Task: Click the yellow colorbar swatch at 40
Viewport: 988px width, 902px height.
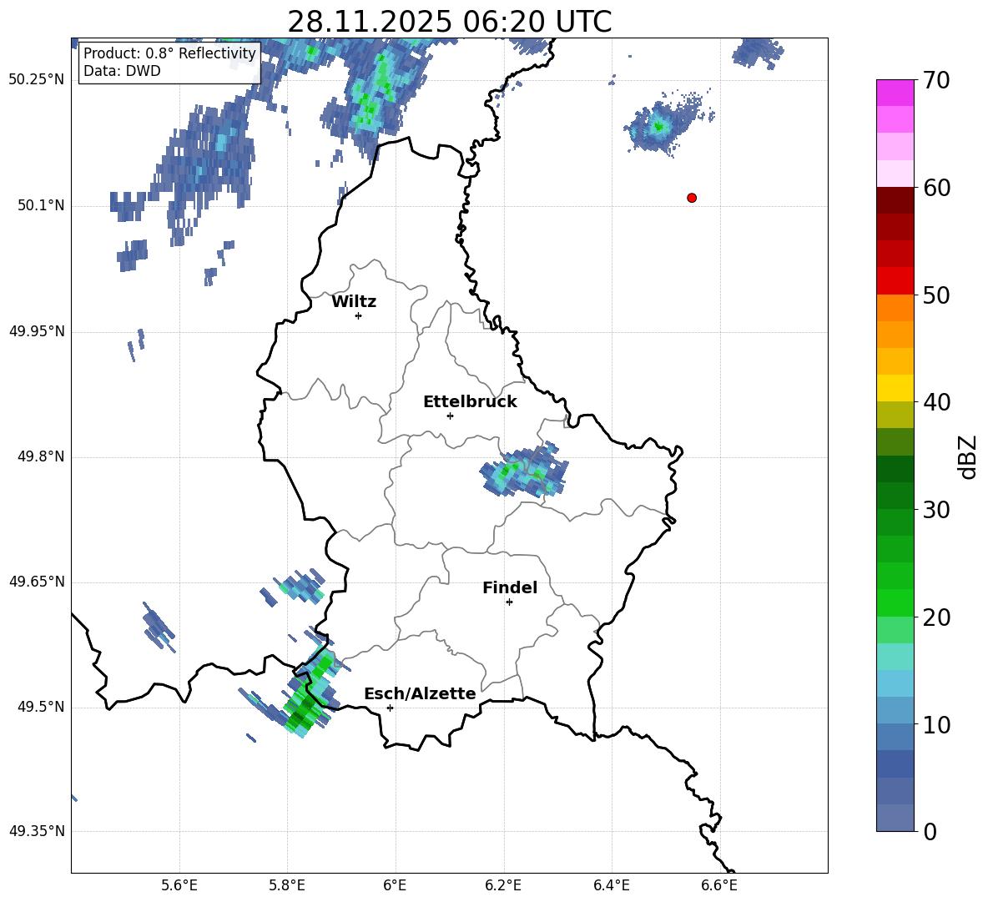Action: [x=895, y=388]
